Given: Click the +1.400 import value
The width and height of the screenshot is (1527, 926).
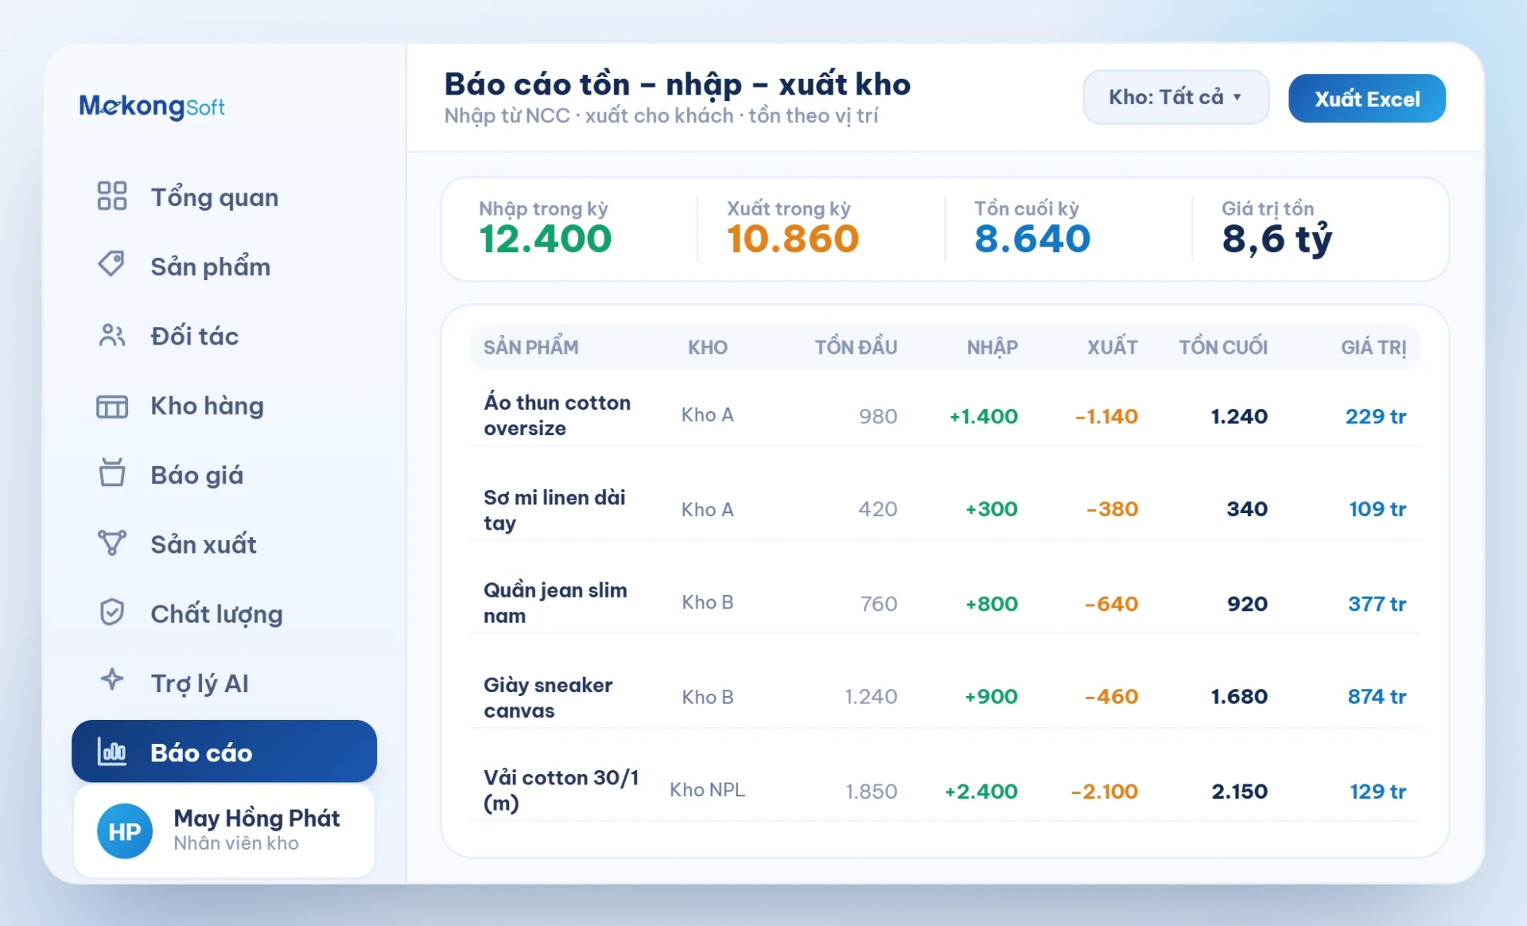Looking at the screenshot, I should point(983,416).
